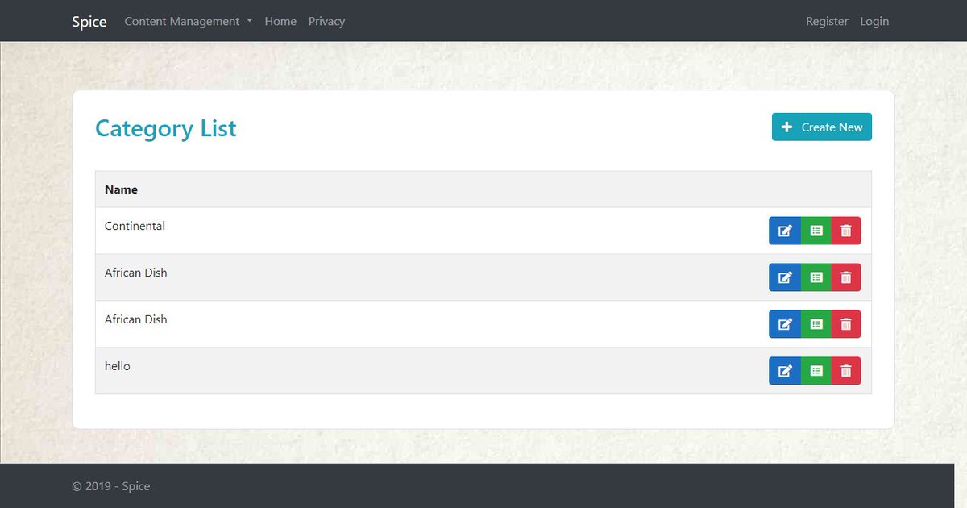Click the Continental category name

[x=135, y=226]
